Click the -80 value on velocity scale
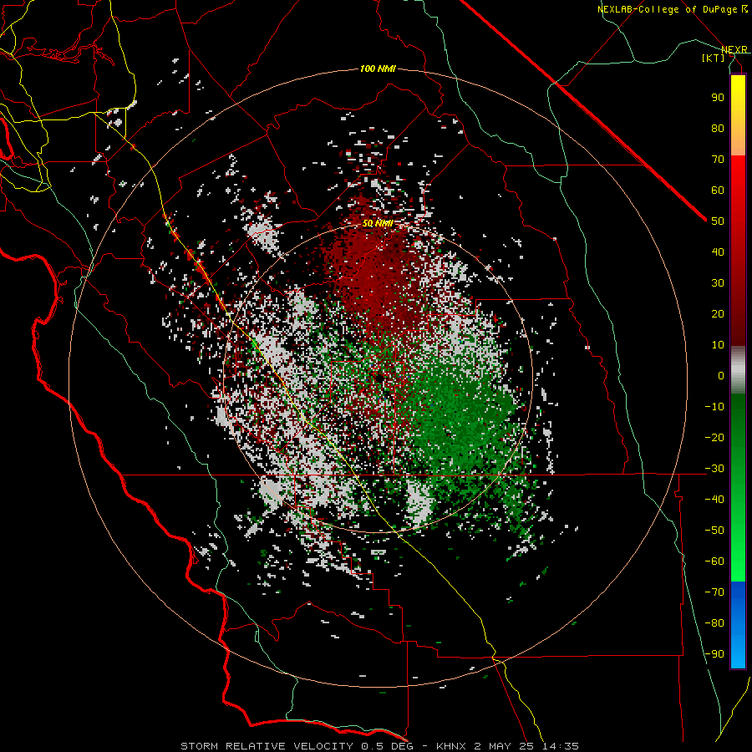The width and height of the screenshot is (752, 752). tap(714, 623)
